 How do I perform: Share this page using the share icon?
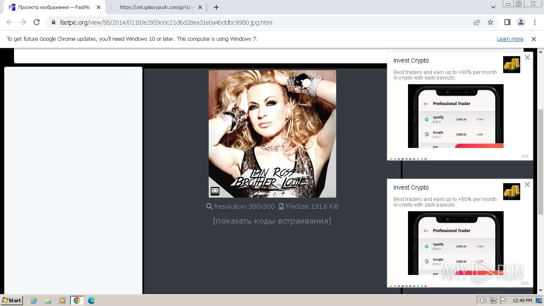tap(477, 23)
